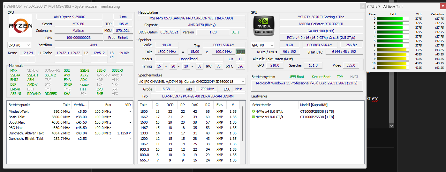Click the memory chip icon beside 100.0 MHz
This screenshot has width=446, height=172.
240,52
